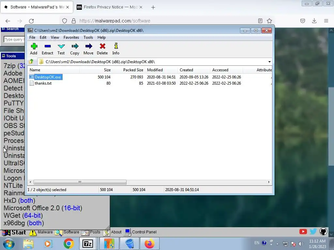This screenshot has width=334, height=250.
Task: Open Windows Explorer from the taskbar
Action: pos(28,243)
